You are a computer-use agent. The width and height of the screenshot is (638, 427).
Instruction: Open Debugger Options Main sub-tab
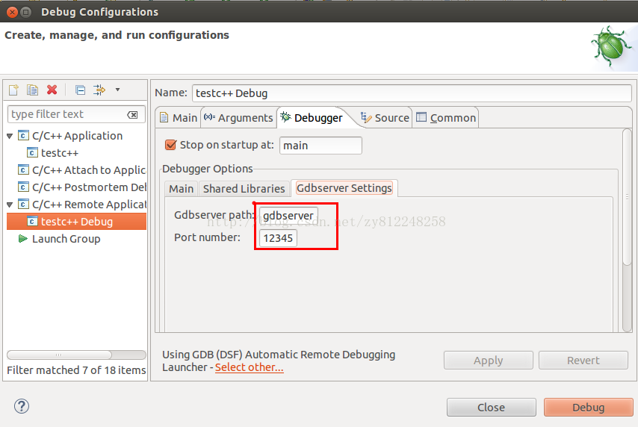(x=181, y=189)
